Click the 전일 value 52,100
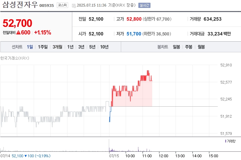Viewport: 241px width, 160px height. click(96, 19)
